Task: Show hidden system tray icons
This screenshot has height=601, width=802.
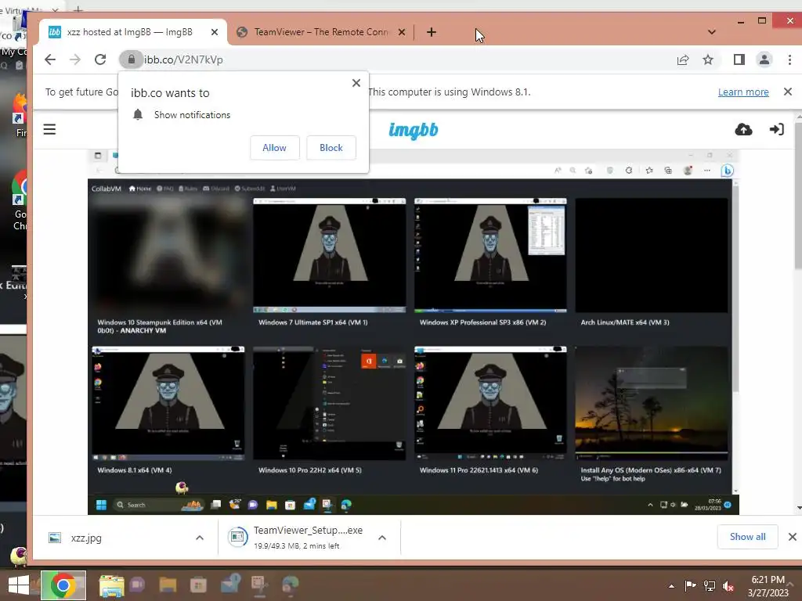Action: (671, 586)
